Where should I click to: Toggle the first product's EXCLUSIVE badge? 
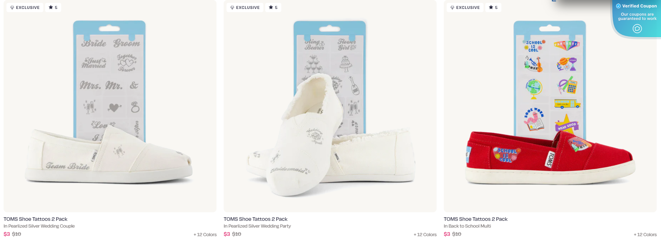[25, 7]
